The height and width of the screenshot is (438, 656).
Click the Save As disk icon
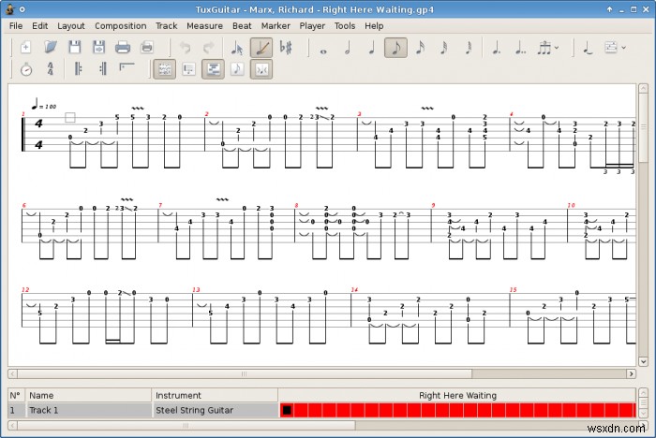(98, 47)
